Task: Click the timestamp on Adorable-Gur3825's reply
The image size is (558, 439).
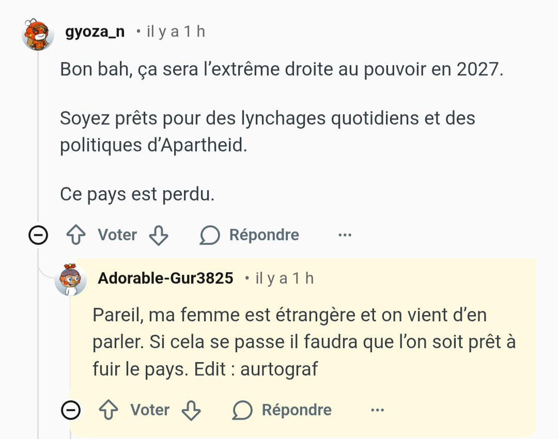Action: [x=285, y=279]
